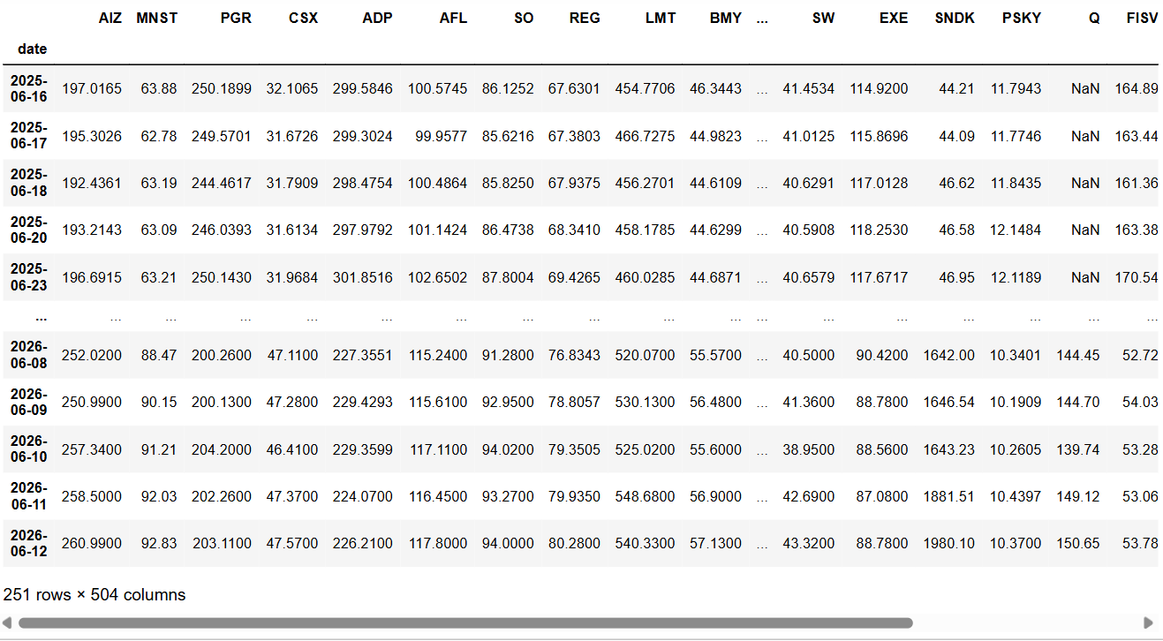Click LMT value 466.7275

[645, 136]
